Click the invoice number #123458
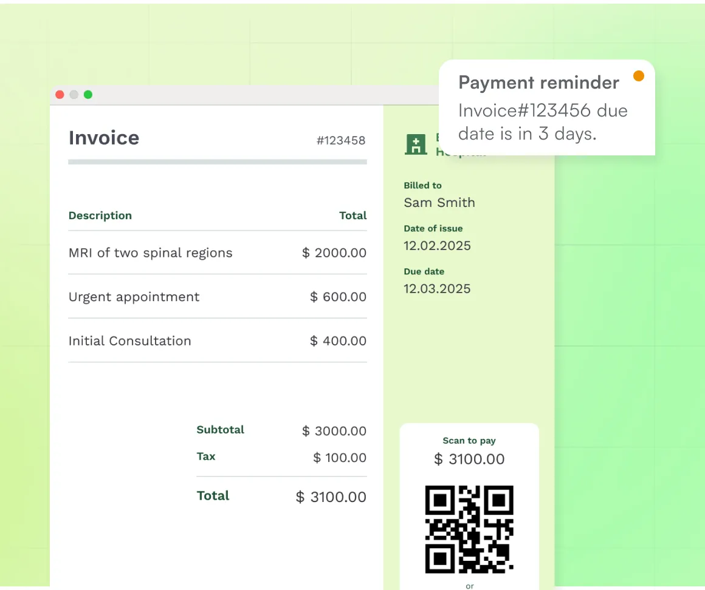This screenshot has width=705, height=590. tap(340, 141)
